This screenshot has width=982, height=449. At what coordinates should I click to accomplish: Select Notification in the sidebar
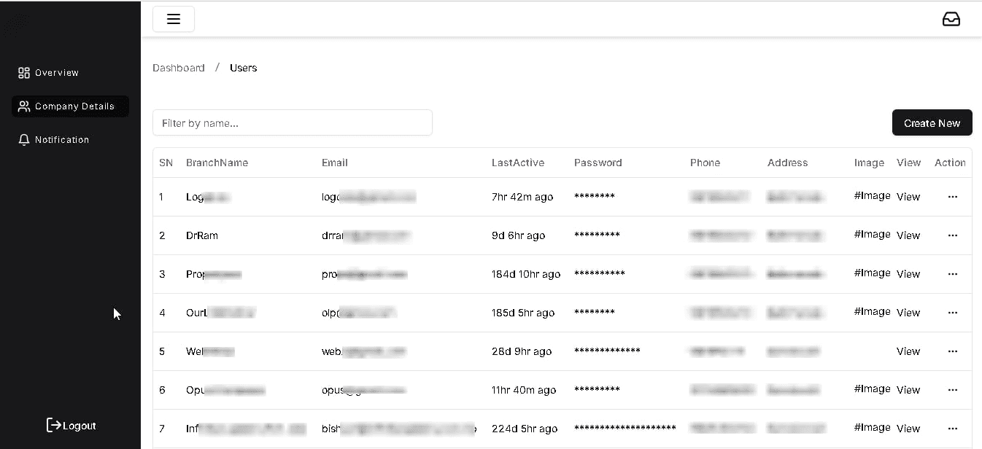62,139
